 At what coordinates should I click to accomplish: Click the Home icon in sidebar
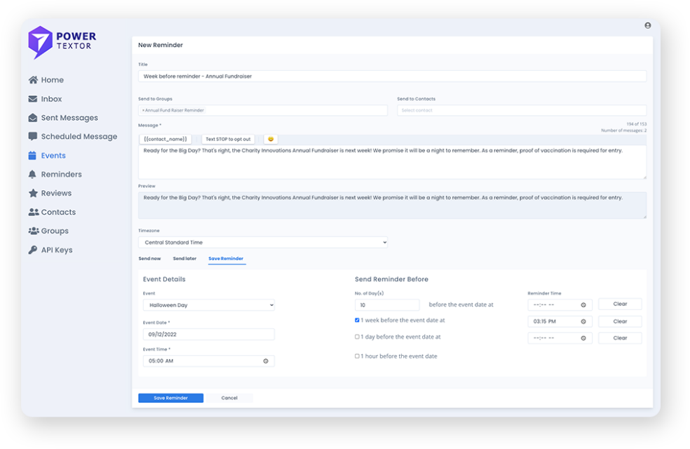[x=33, y=80]
